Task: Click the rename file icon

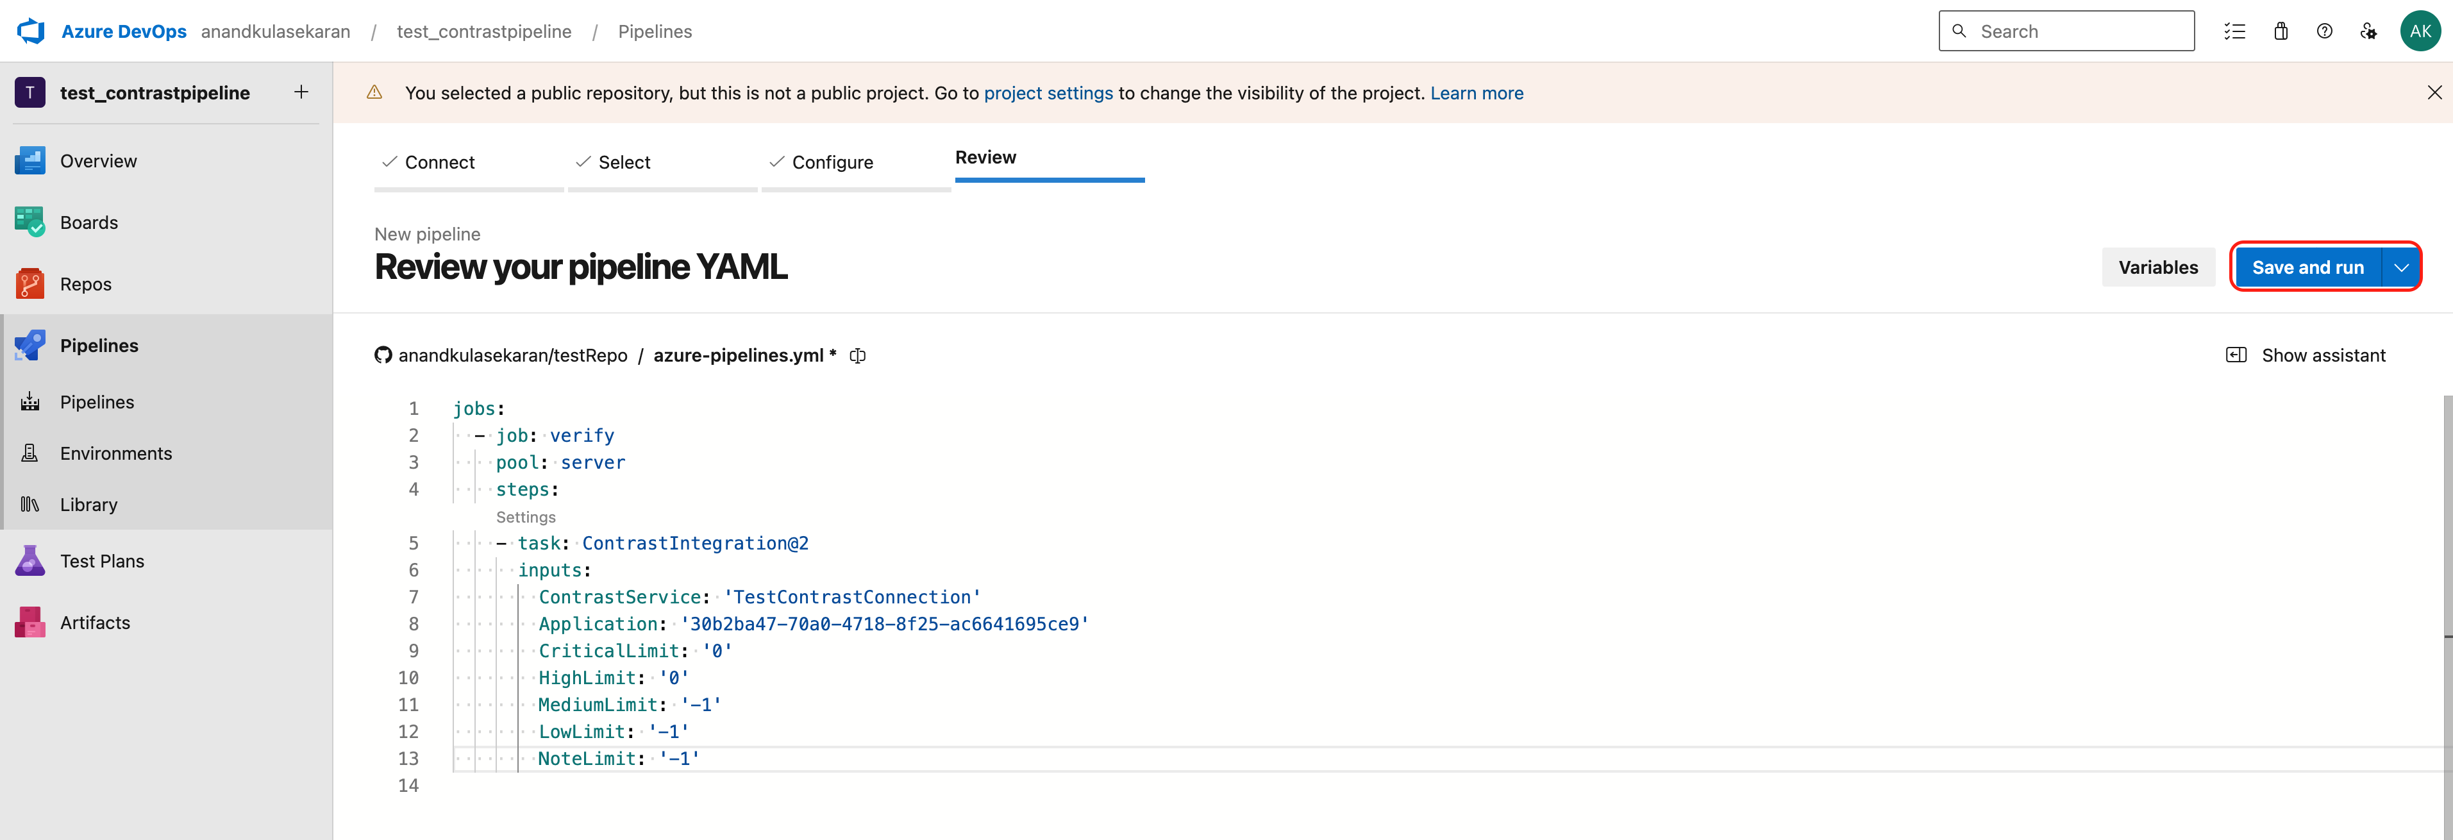Action: click(857, 355)
